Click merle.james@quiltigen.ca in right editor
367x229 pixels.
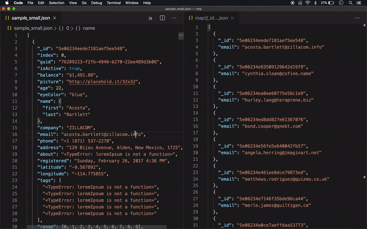tap(277, 205)
